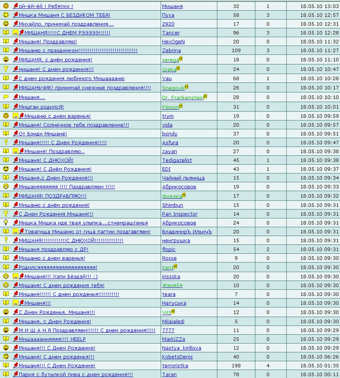This screenshot has width=340, height=378.
Task: Open topic "Мишаня! Солнечное тебе поздравление!!!"
Action: click(74, 125)
